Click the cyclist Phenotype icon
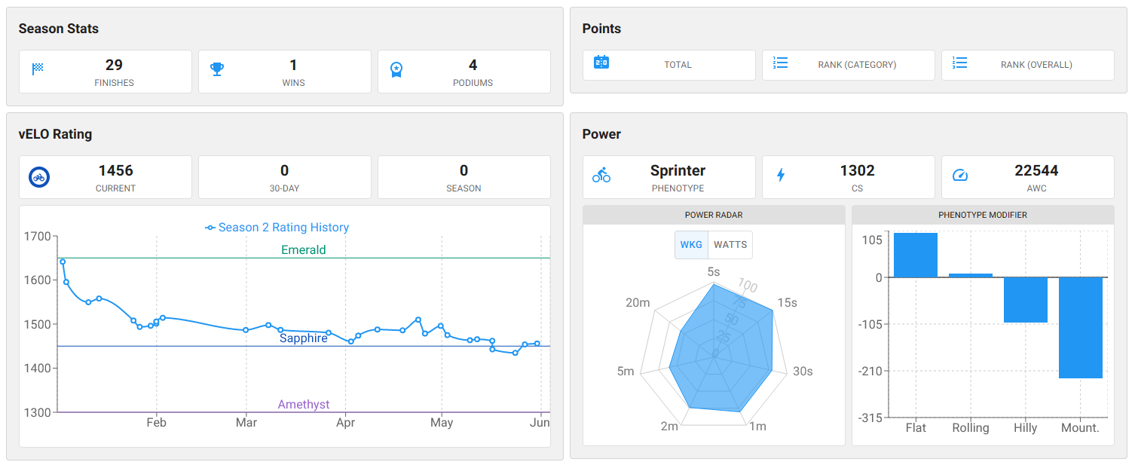1135x465 pixels. tap(601, 175)
